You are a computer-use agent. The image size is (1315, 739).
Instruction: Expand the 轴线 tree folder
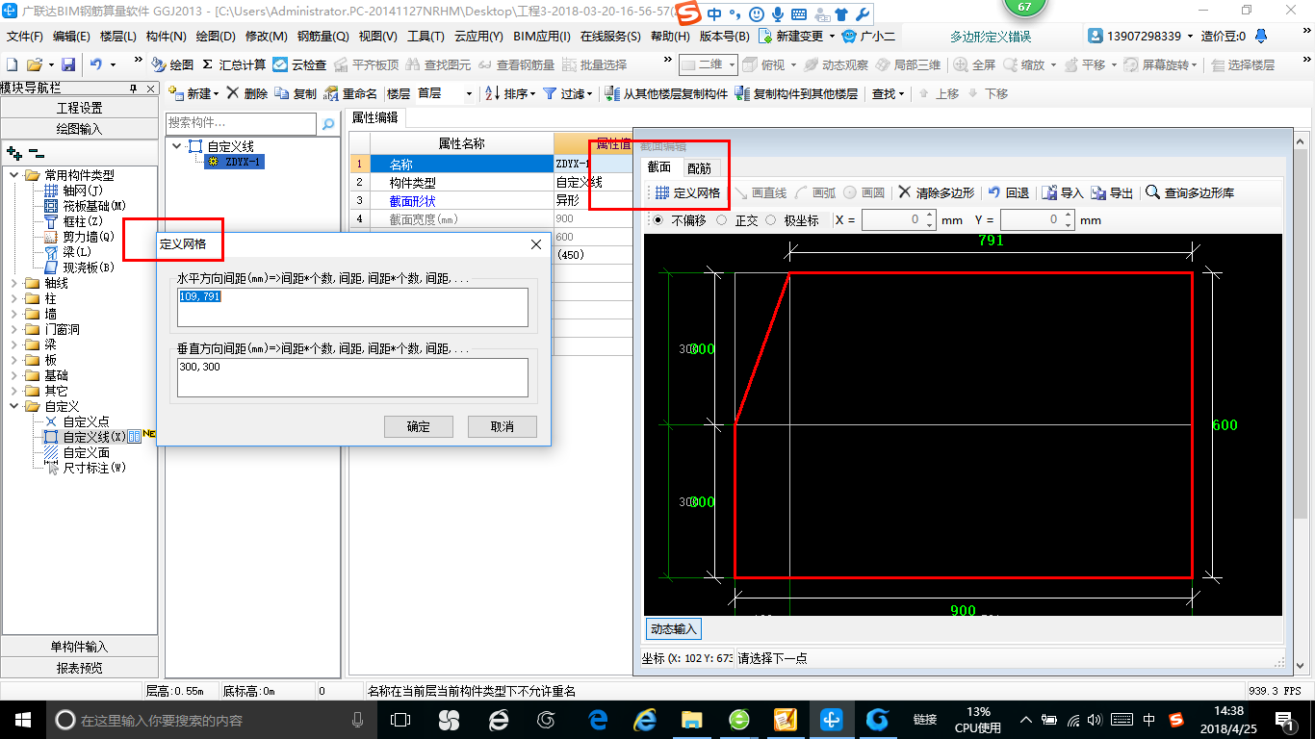pos(15,283)
